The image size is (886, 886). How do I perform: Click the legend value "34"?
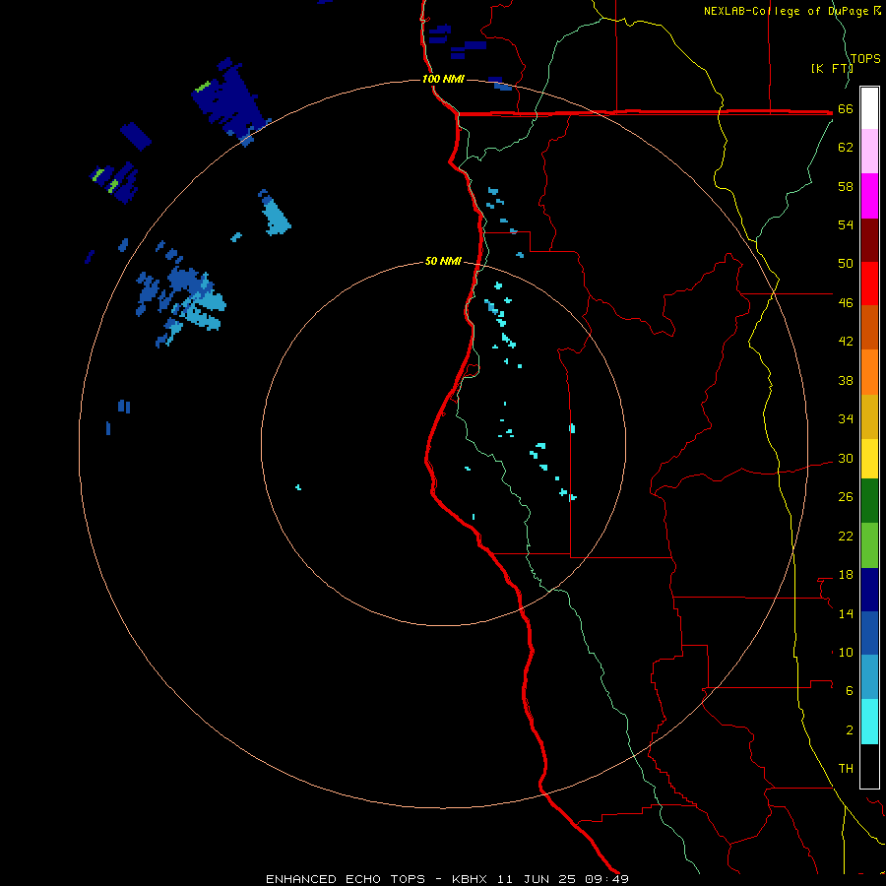pyautogui.click(x=846, y=418)
